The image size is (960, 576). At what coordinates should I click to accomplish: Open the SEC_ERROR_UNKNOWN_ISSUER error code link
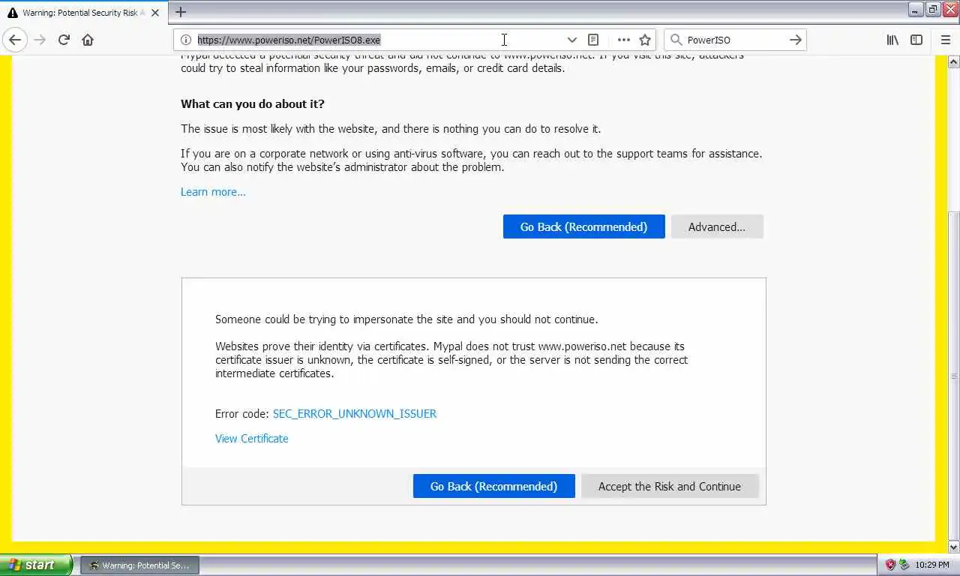coord(355,413)
